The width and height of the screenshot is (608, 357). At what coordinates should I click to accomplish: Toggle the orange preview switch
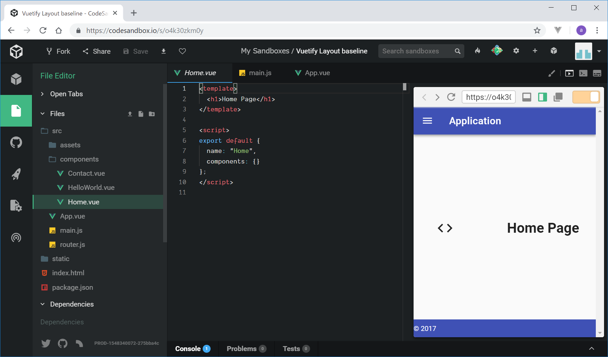586,97
